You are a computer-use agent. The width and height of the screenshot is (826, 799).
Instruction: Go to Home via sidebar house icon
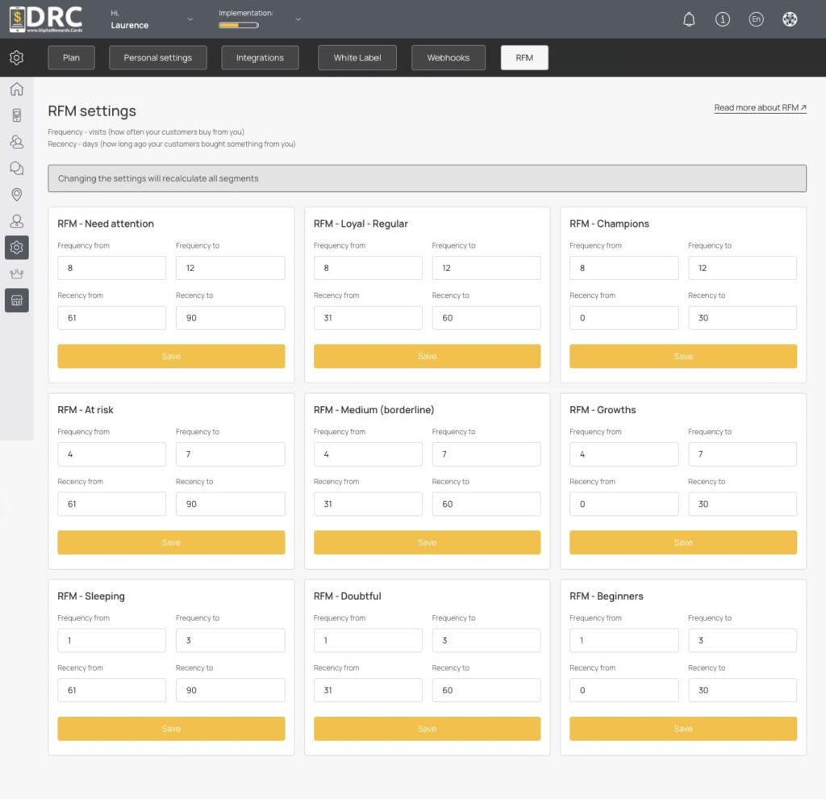click(17, 89)
